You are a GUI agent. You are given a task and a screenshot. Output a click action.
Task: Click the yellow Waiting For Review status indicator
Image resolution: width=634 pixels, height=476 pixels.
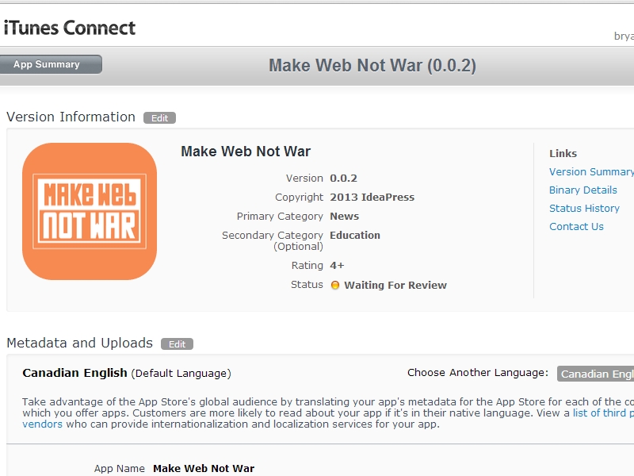[334, 285]
